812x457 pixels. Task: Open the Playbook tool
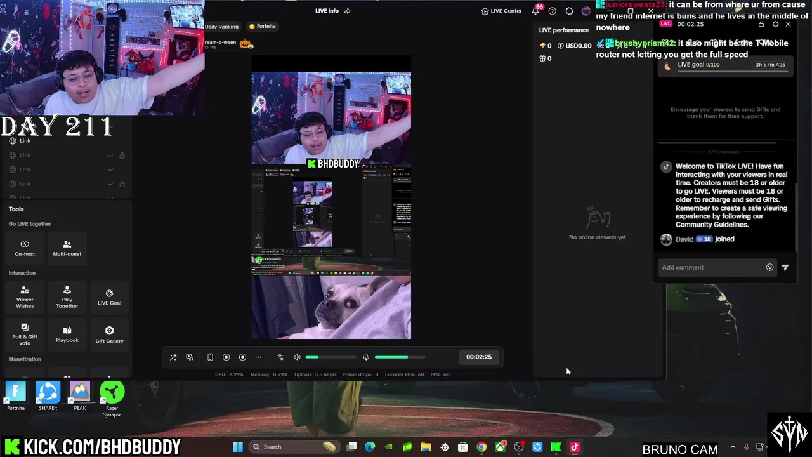pyautogui.click(x=67, y=335)
